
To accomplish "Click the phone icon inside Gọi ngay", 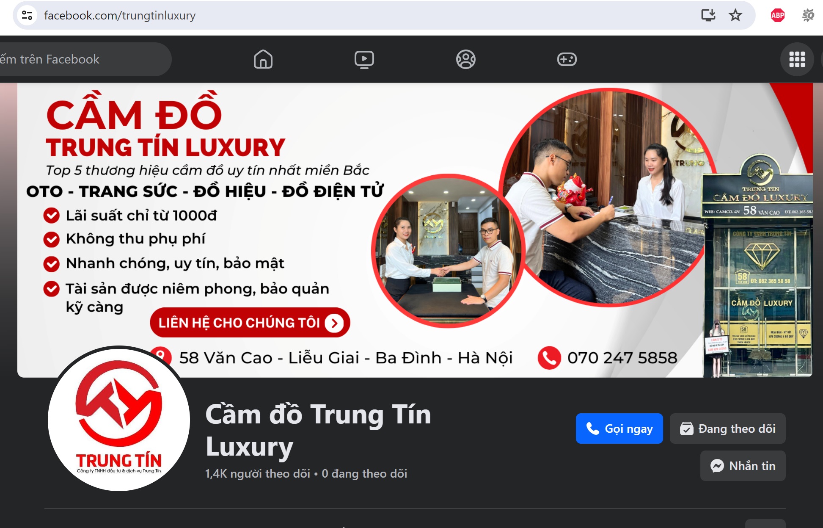I will coord(593,428).
